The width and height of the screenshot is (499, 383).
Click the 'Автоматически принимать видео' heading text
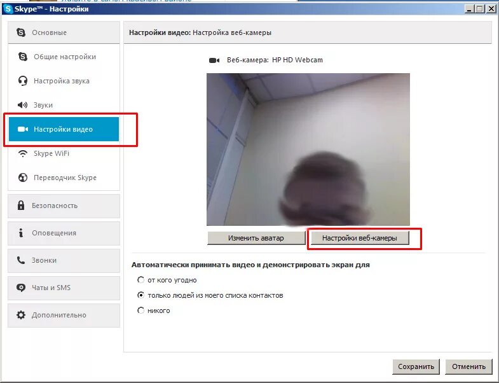[x=250, y=265]
